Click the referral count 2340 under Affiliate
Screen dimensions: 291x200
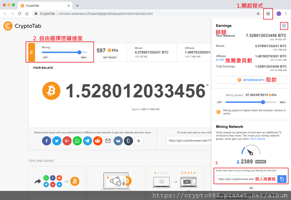click(x=220, y=60)
